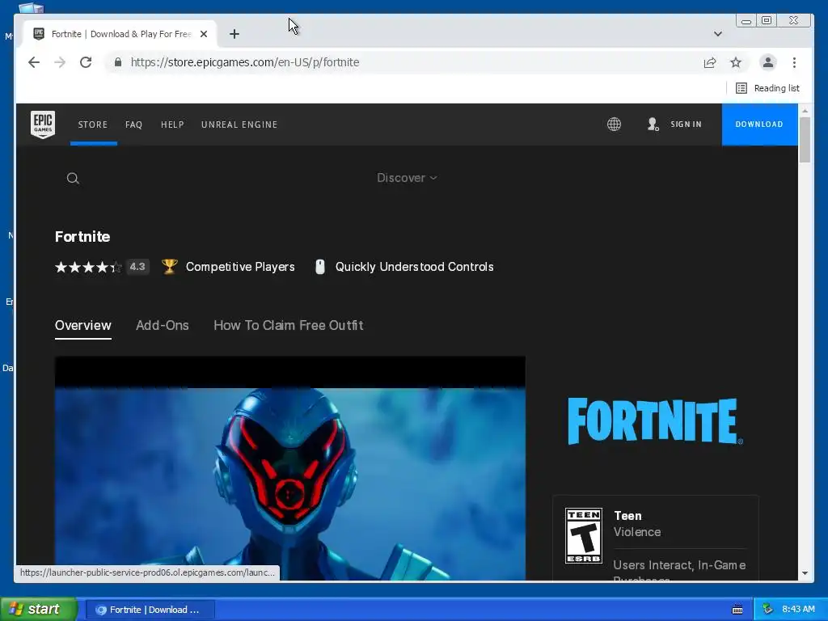Reload the page with the refresh icon

[x=86, y=62]
